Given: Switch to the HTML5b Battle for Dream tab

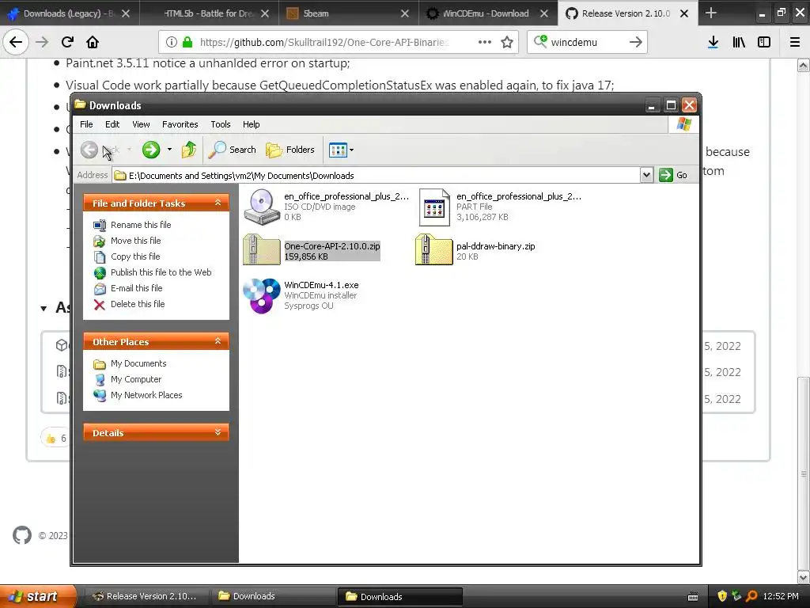Looking at the screenshot, I should pos(209,13).
